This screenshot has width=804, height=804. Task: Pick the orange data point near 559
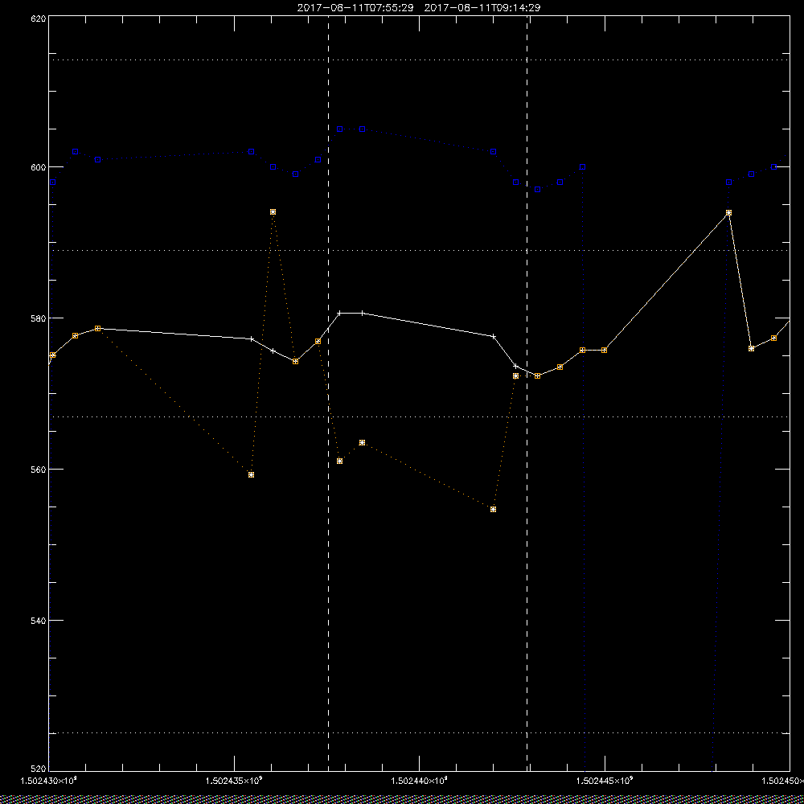pyautogui.click(x=251, y=475)
